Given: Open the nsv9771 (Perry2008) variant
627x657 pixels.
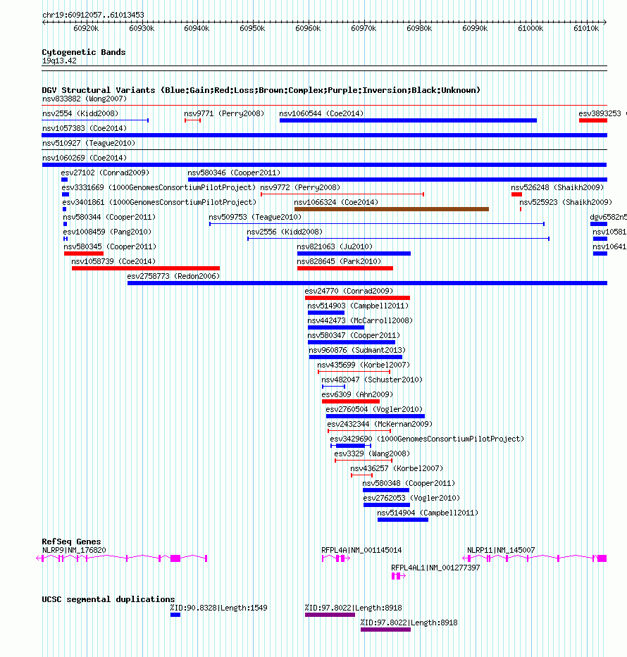Looking at the screenshot, I should point(224,113).
